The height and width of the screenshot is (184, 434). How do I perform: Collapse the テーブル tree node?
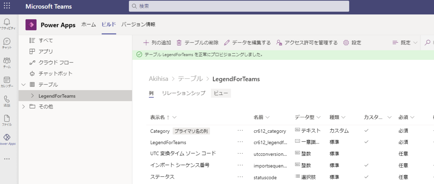tap(24, 84)
